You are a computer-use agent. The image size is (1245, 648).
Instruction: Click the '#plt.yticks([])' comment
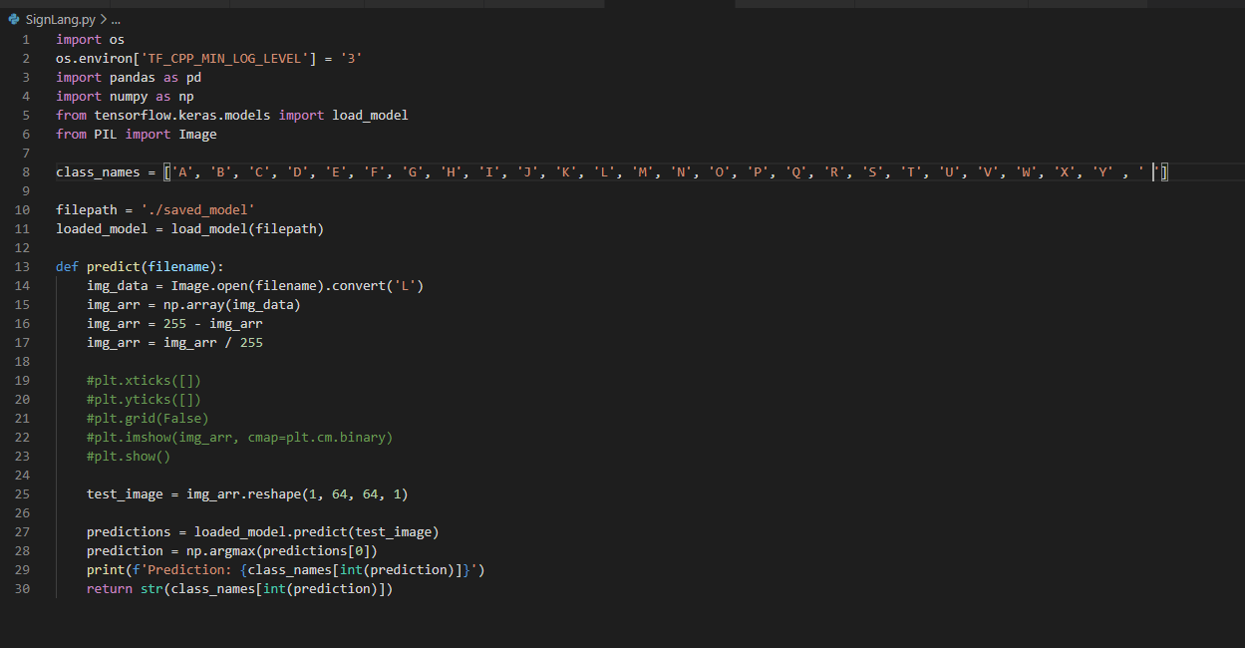pos(145,400)
